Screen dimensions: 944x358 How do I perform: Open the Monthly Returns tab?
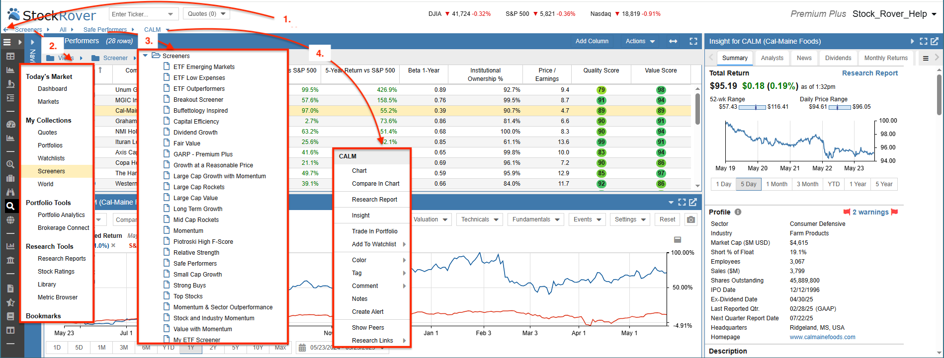point(886,58)
